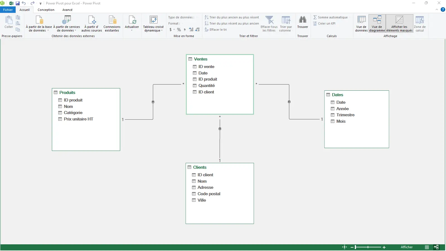
Task: Switch to the Avancé tab
Action: (x=67, y=10)
